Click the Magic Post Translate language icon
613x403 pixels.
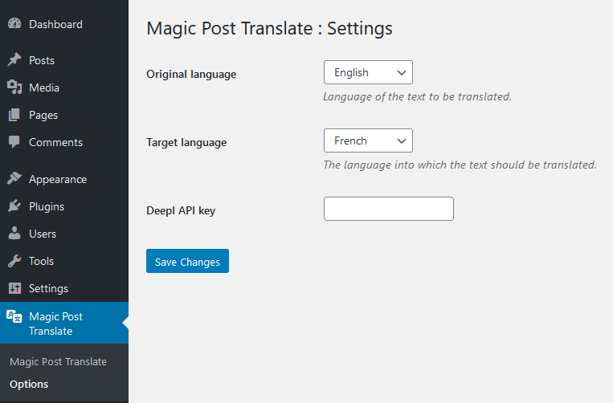(14, 316)
